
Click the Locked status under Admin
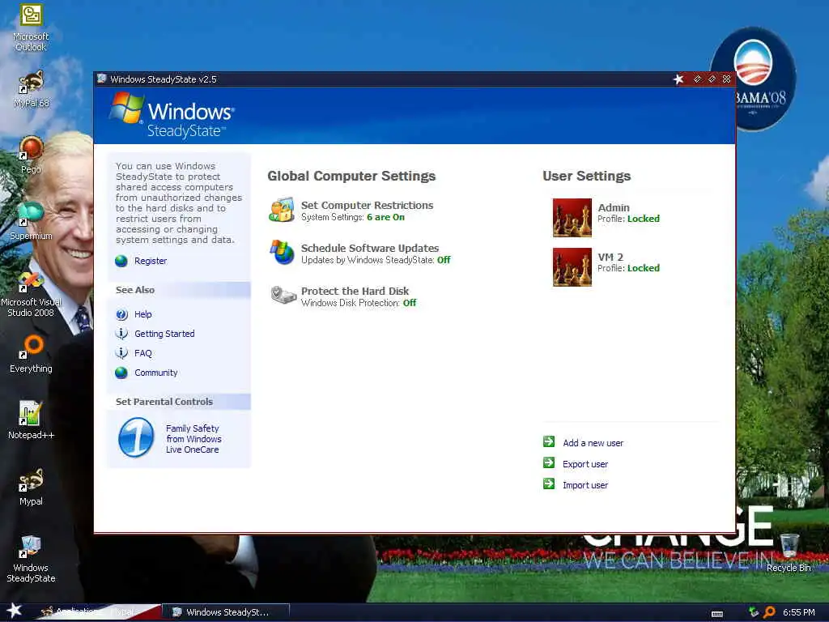click(x=644, y=219)
